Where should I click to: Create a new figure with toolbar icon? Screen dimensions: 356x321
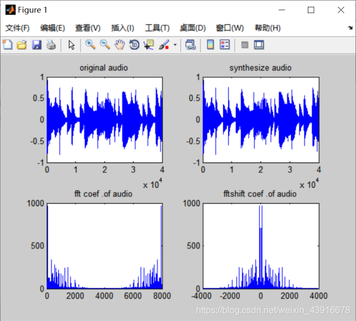(x=7, y=45)
